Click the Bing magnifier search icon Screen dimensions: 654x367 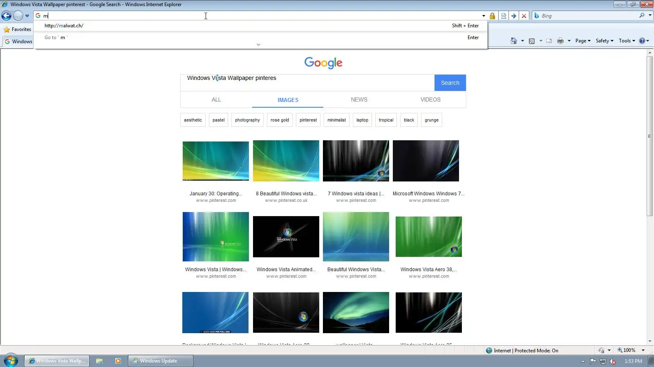click(642, 15)
